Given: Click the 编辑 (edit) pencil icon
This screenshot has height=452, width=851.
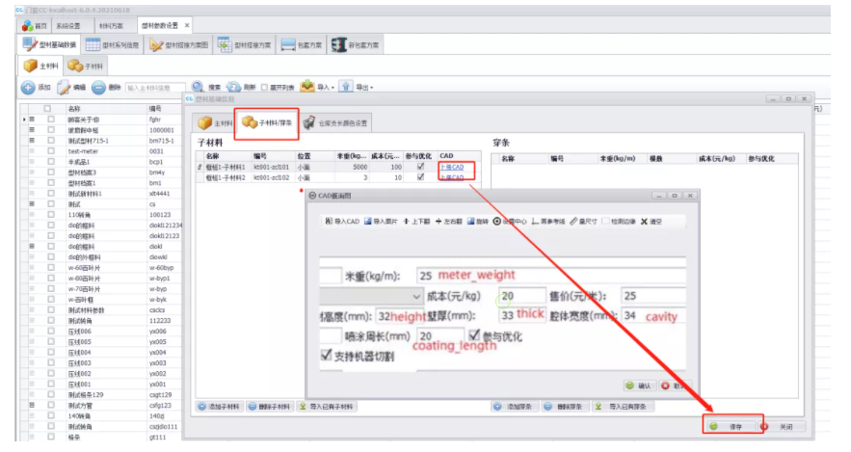Looking at the screenshot, I should [65, 87].
